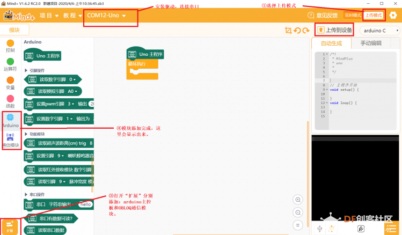Pick the 读取模拟引脚 block in the palette
This screenshot has width=402, height=235.
(x=53, y=91)
